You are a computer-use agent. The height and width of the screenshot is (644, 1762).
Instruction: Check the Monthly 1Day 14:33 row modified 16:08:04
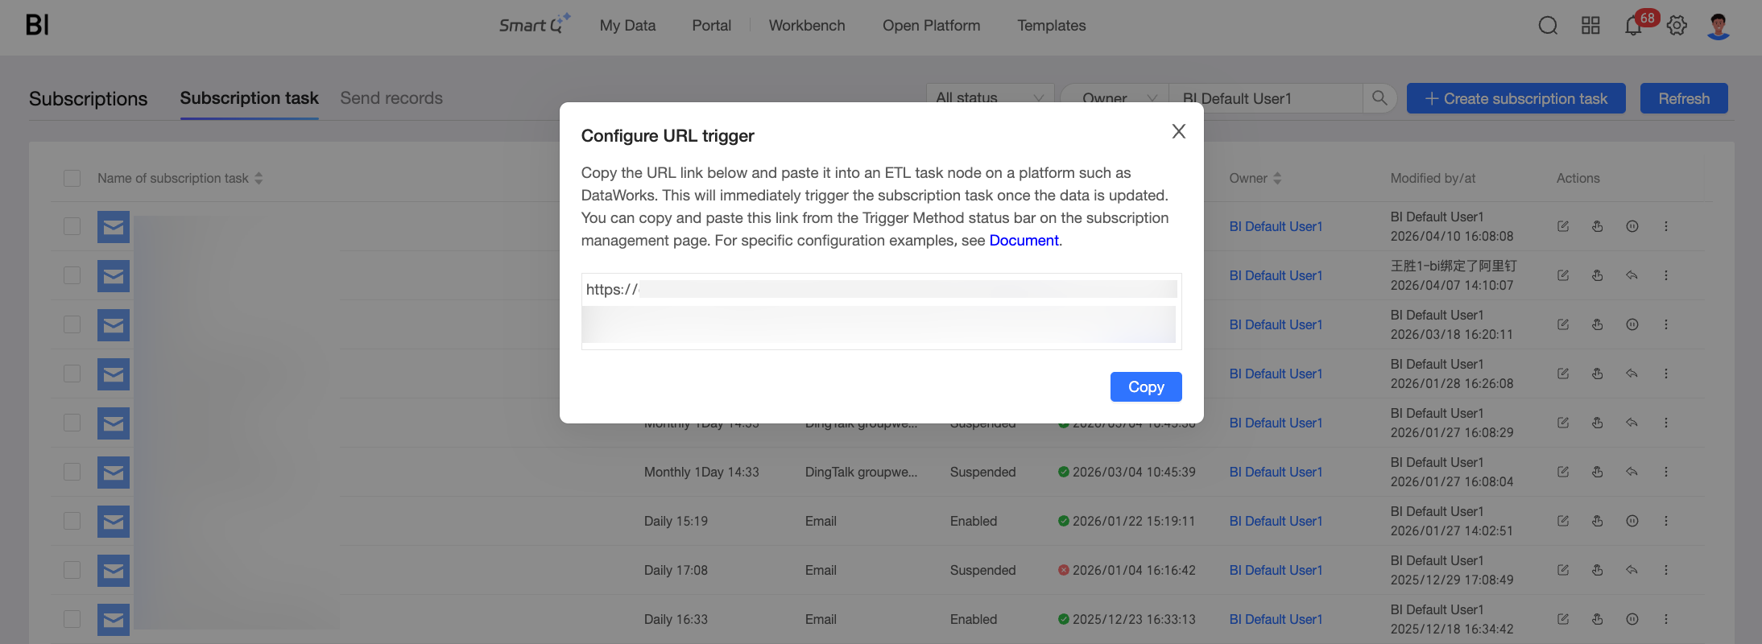click(x=72, y=472)
